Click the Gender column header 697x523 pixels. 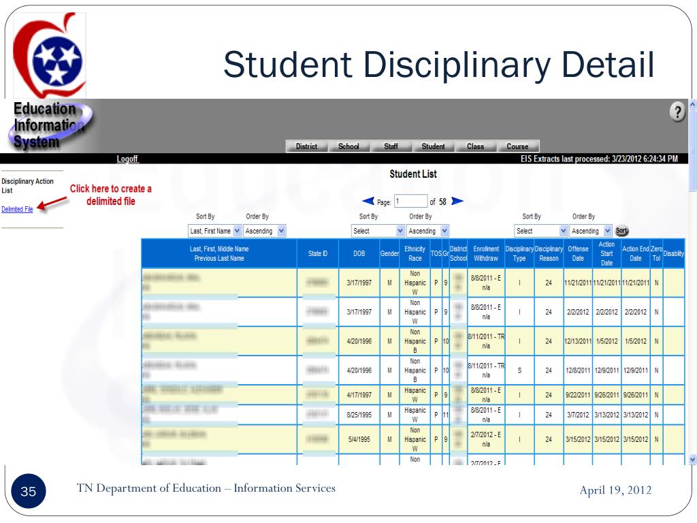(x=389, y=253)
